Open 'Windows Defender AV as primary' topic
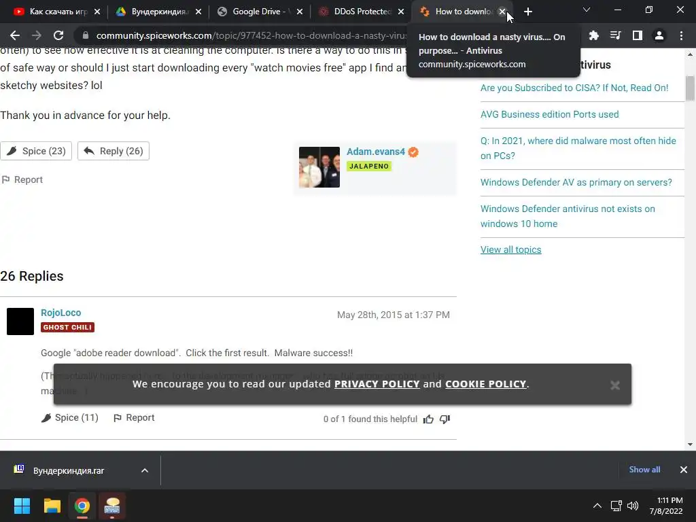This screenshot has height=522, width=696. [576, 182]
